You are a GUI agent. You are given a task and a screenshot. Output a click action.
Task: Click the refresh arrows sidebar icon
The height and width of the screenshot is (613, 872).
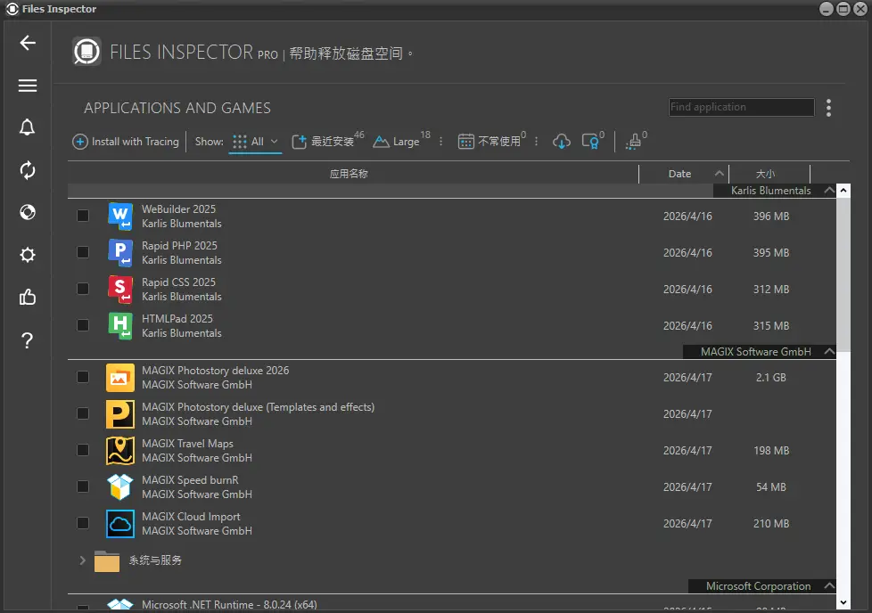pos(28,170)
